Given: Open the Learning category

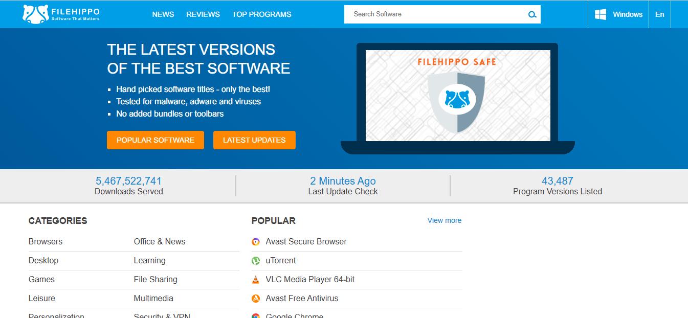Looking at the screenshot, I should tap(150, 261).
